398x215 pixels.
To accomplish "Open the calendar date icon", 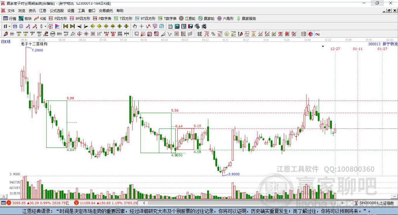I will point(170,26).
